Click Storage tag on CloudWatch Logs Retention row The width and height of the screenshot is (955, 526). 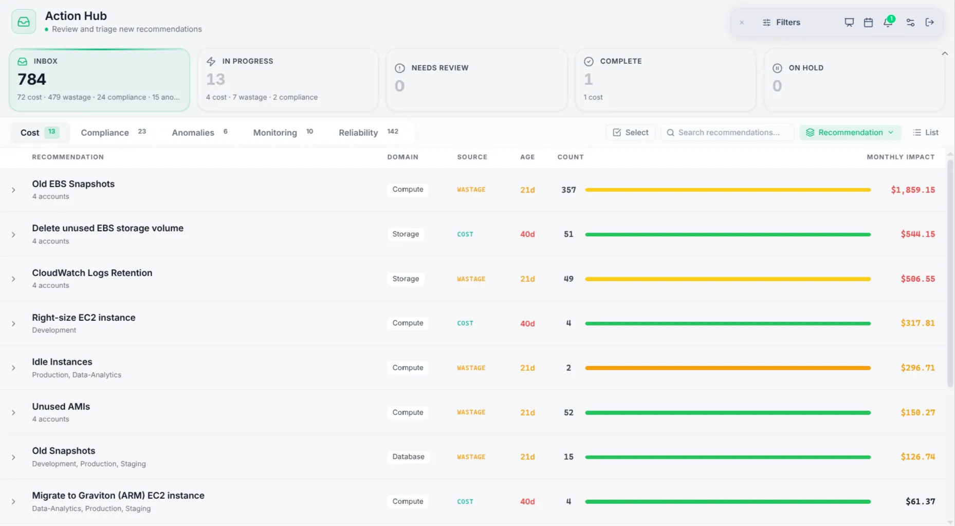406,279
